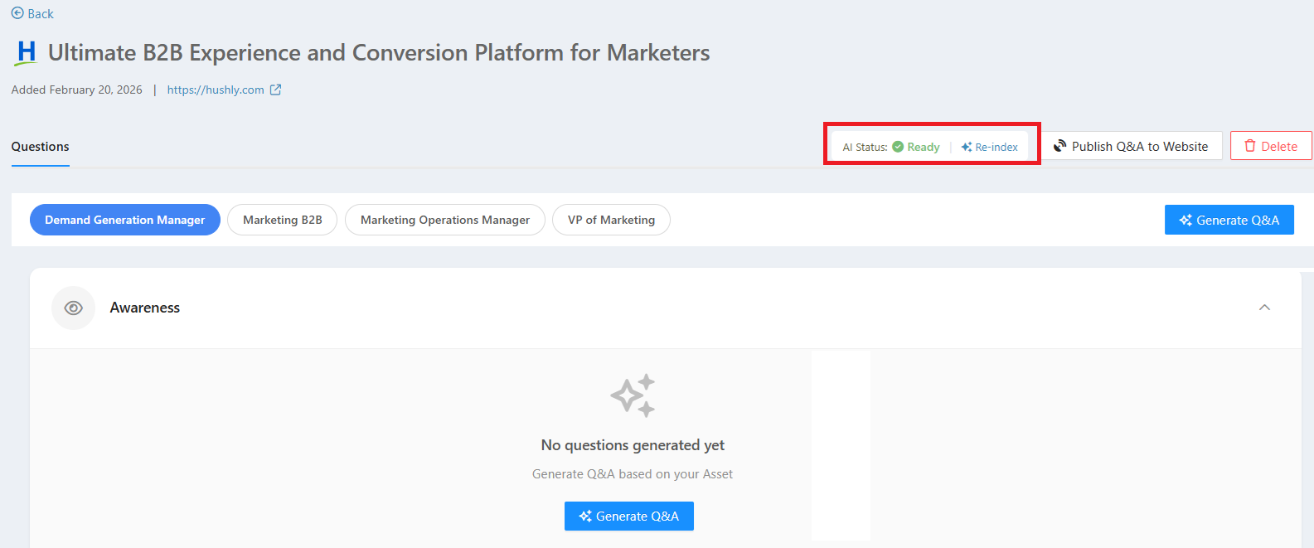Viewport: 1314px width, 548px height.
Task: Click the Awareness section heading
Action: click(x=145, y=308)
